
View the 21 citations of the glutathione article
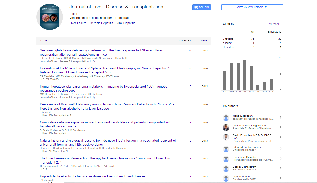click(190, 51)
